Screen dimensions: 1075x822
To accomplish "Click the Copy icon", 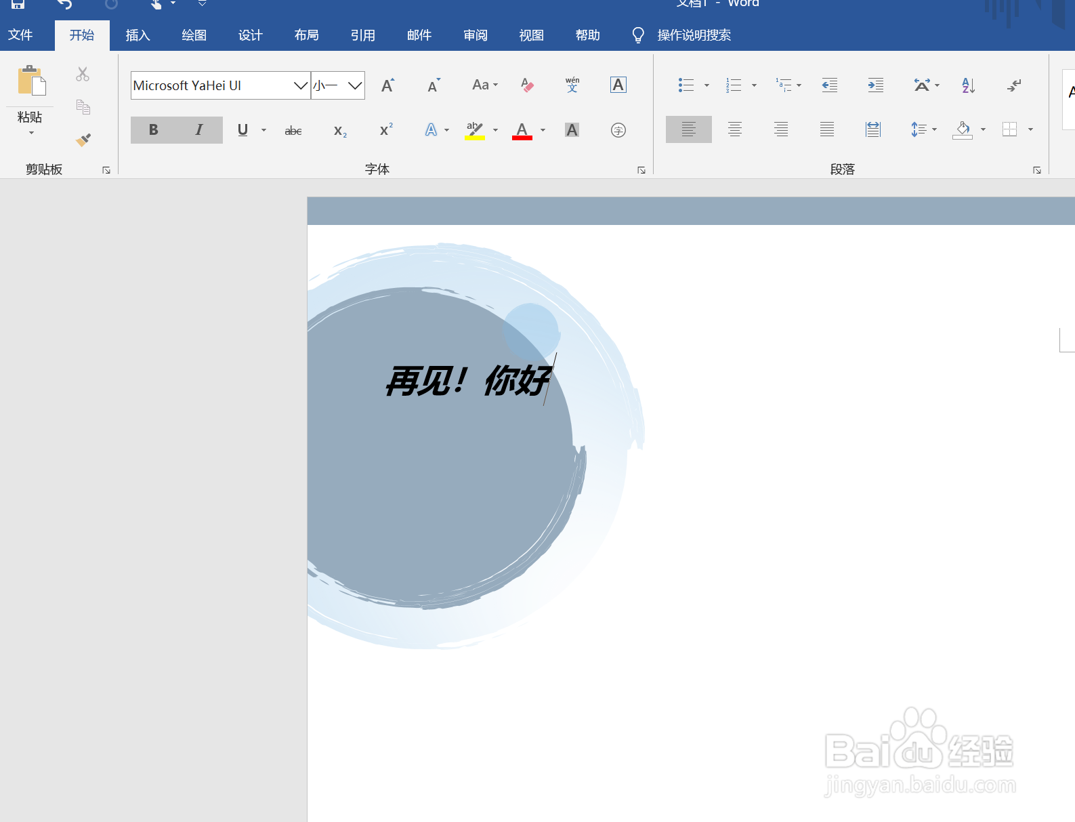I will 83,106.
